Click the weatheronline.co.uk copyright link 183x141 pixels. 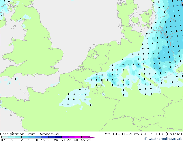163,139
